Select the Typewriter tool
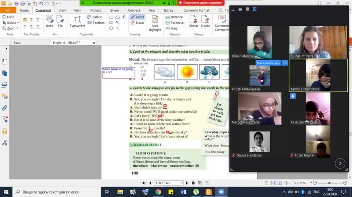The width and height of the screenshot is (352, 197). pyautogui.click(x=77, y=22)
